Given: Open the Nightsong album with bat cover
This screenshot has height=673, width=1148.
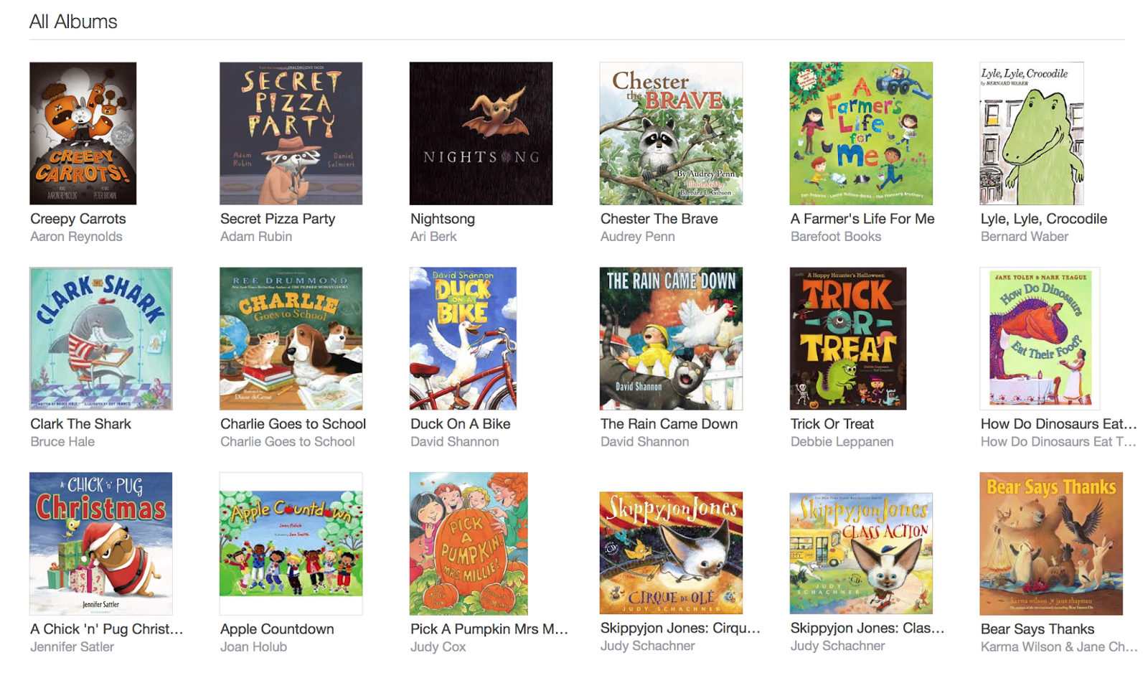Looking at the screenshot, I should click(481, 133).
